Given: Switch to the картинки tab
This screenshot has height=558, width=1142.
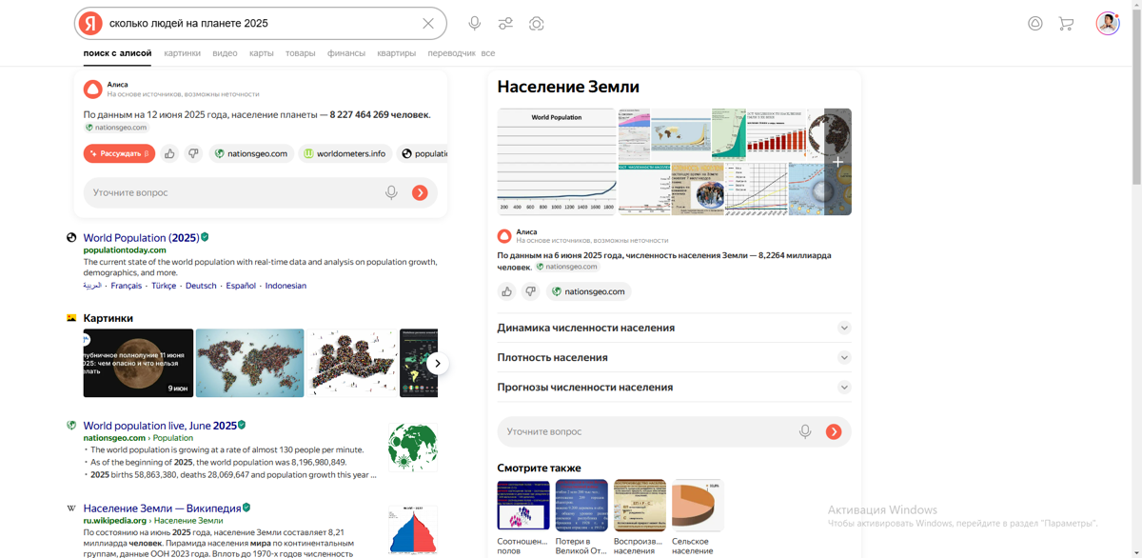Looking at the screenshot, I should click(x=182, y=53).
